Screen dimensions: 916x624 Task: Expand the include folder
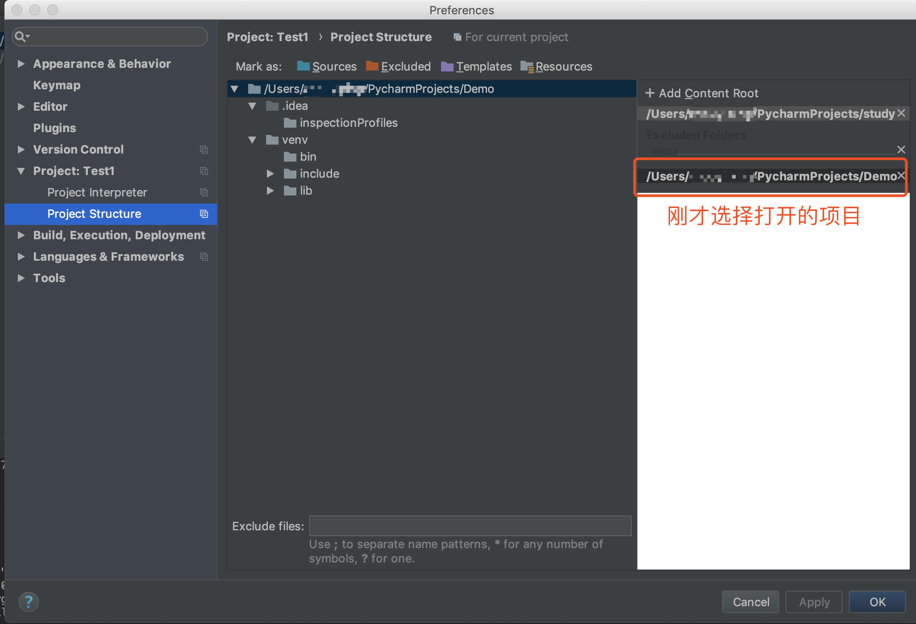[x=270, y=174]
